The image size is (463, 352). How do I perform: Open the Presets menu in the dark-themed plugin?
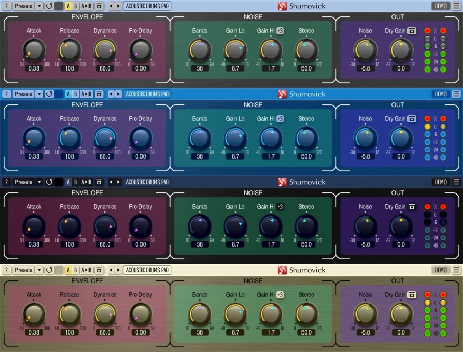click(x=24, y=182)
